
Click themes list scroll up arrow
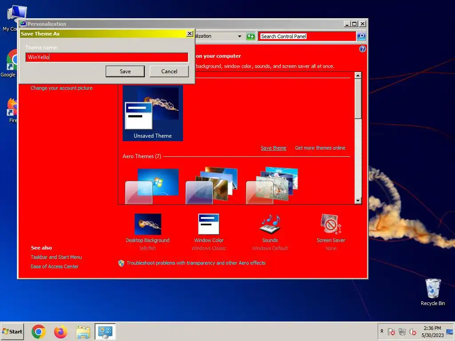pos(358,75)
